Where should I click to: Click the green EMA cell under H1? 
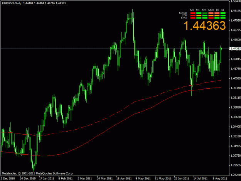217,18
